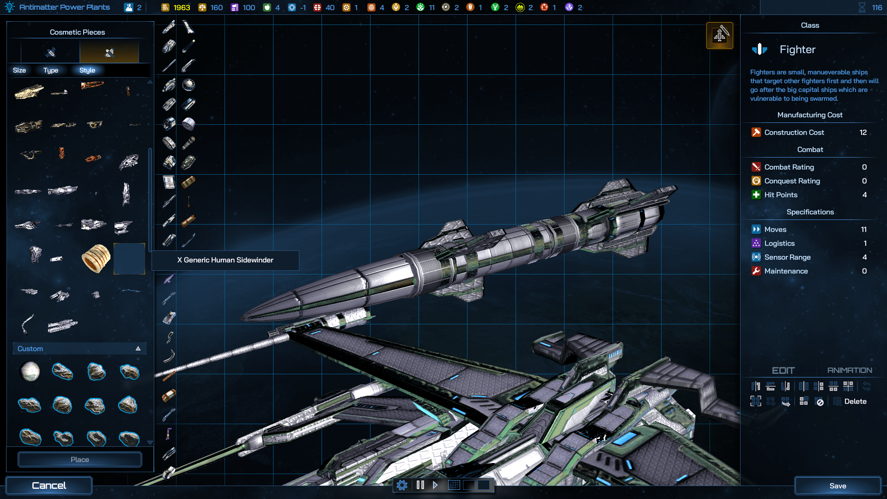Pause the ship animation playback

point(420,485)
